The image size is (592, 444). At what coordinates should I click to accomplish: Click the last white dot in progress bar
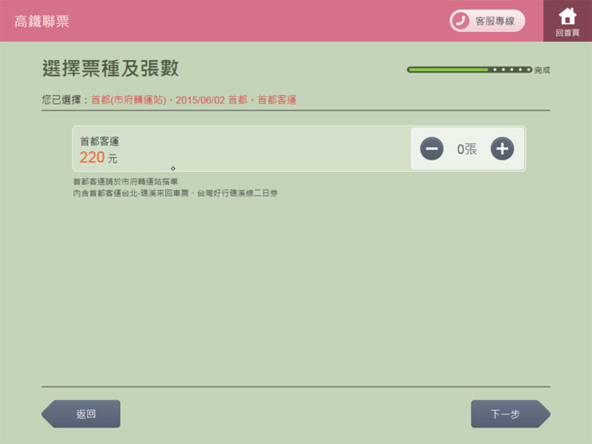pos(528,70)
